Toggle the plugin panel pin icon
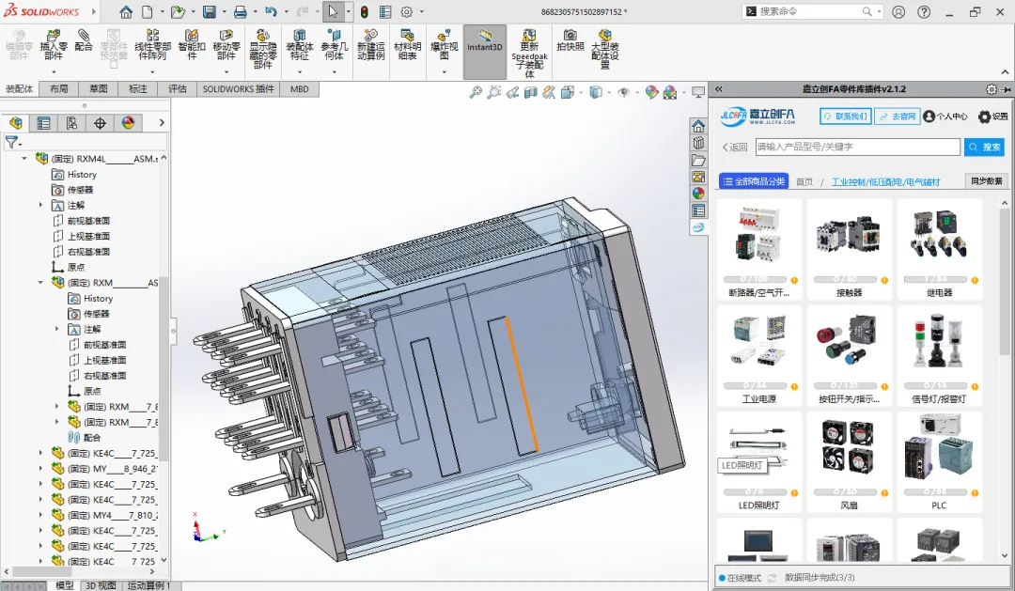This screenshot has width=1015, height=591. [x=1006, y=89]
